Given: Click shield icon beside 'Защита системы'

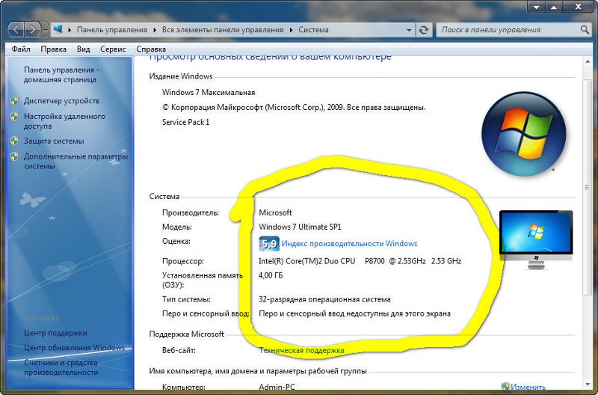Looking at the screenshot, I should [x=14, y=141].
